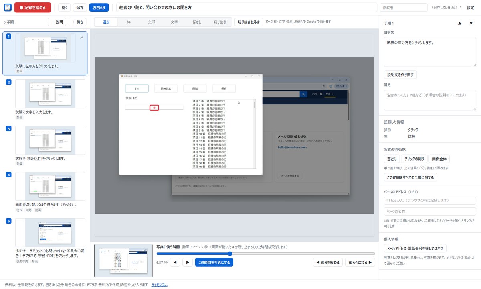Switch to the 矢印 tool

[152, 22]
